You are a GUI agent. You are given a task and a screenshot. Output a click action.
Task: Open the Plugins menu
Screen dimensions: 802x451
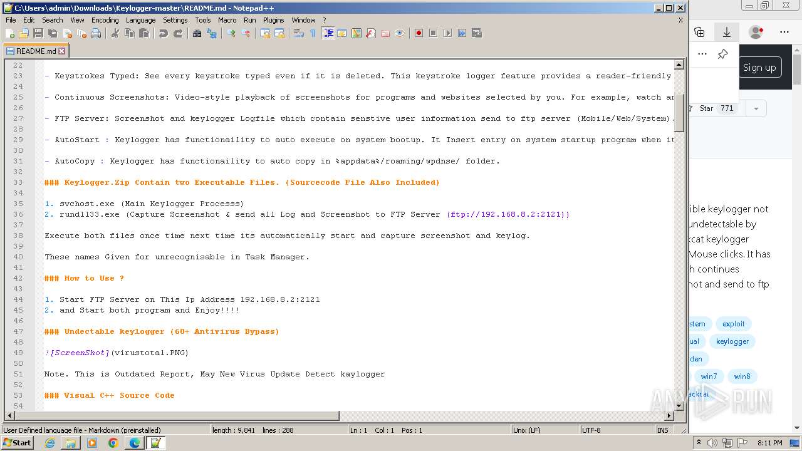point(273,20)
